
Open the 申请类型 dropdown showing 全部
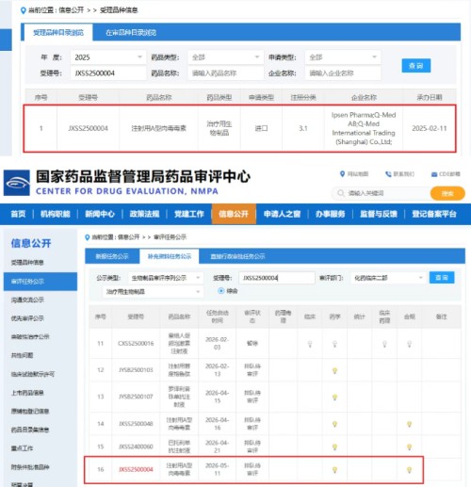click(343, 57)
